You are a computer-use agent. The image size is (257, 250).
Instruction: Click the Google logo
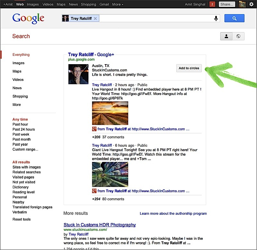tap(28, 19)
